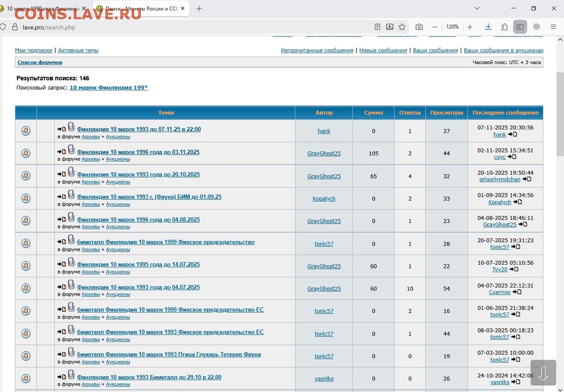Viewport: 564px width, 392px height.
Task: Go to 'Непрочитанные сообщения' link
Action: [317, 50]
